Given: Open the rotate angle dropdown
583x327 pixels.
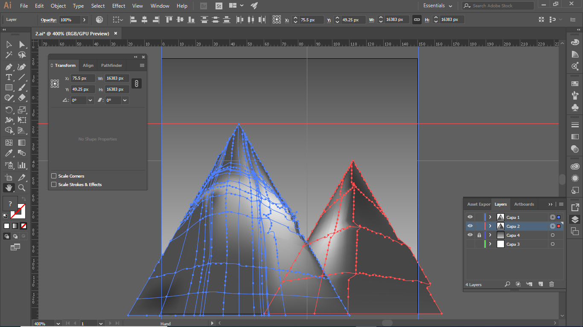Looking at the screenshot, I should 90,100.
